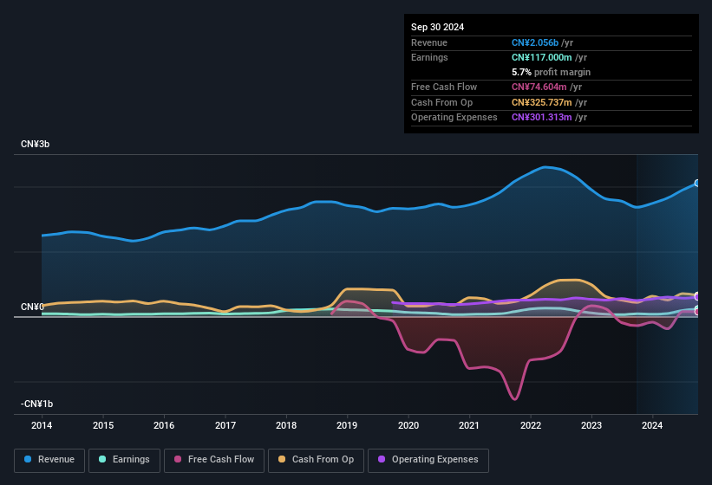Click the CN¥117.000m earnings value

pyautogui.click(x=542, y=57)
